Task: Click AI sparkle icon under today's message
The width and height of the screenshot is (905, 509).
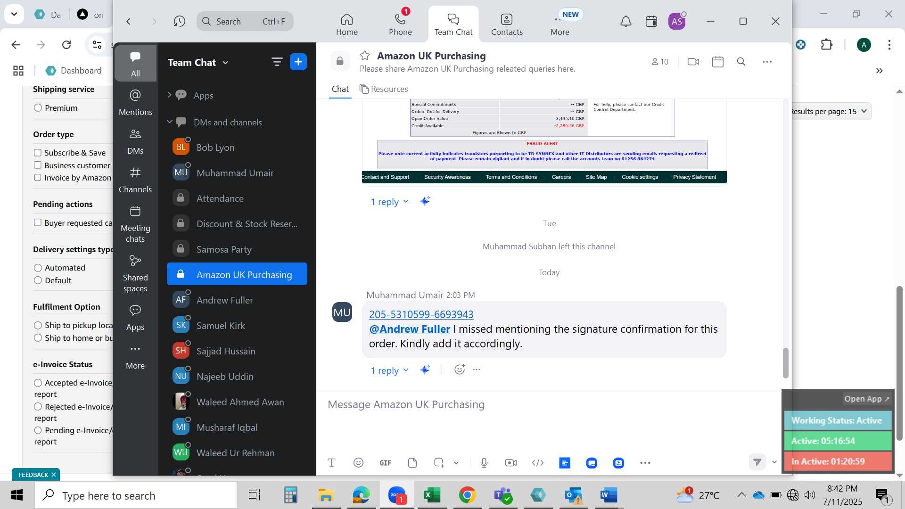Action: (425, 370)
